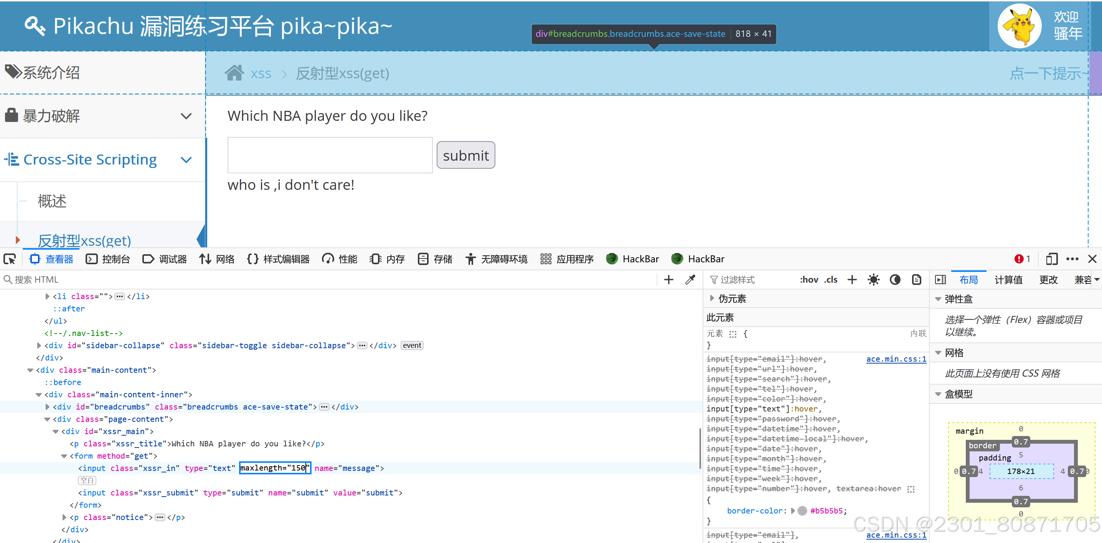
Task: Open the ace.min.css:1 stylesheet link
Action: [896, 359]
